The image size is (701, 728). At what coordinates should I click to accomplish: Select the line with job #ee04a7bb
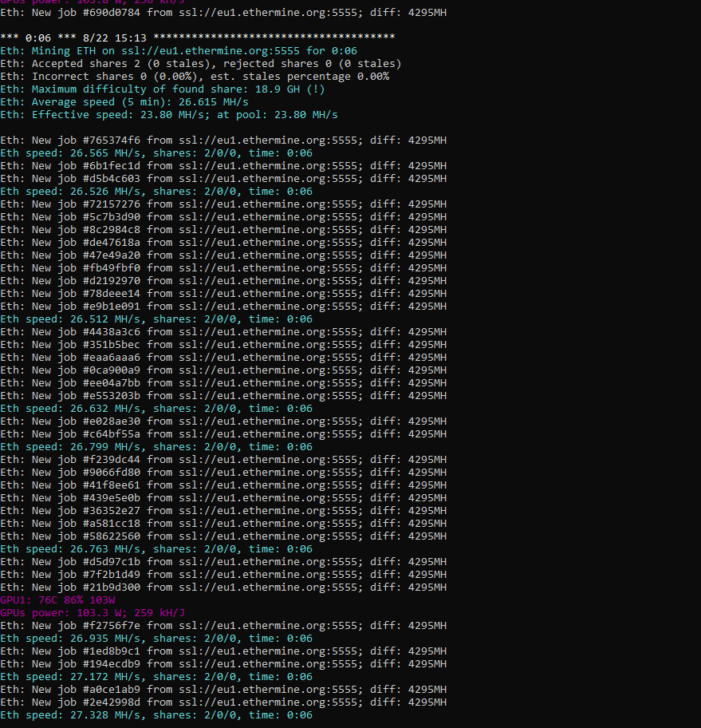[223, 382]
